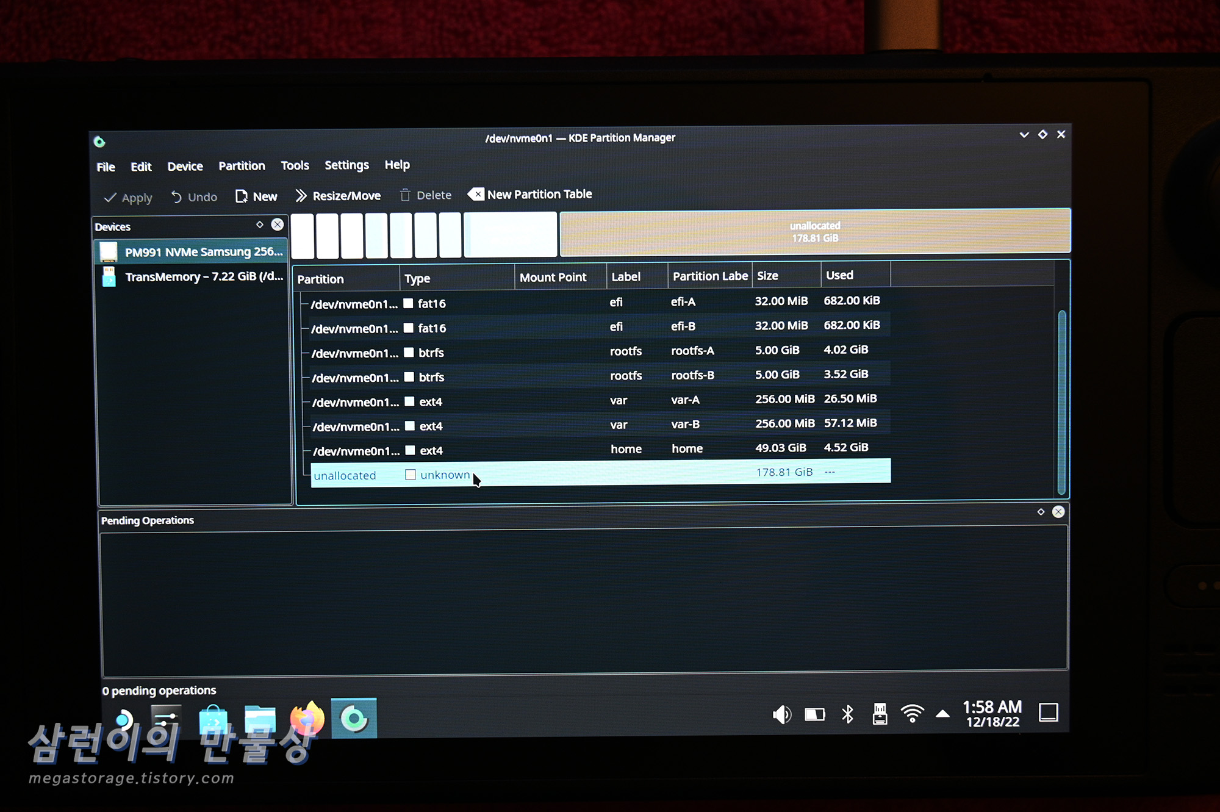Click the Delete trash toolbar icon
The image size is (1220, 812).
click(x=405, y=195)
